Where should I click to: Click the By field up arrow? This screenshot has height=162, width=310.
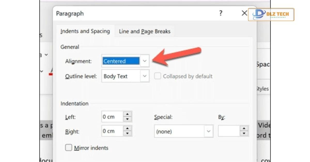[244, 129]
